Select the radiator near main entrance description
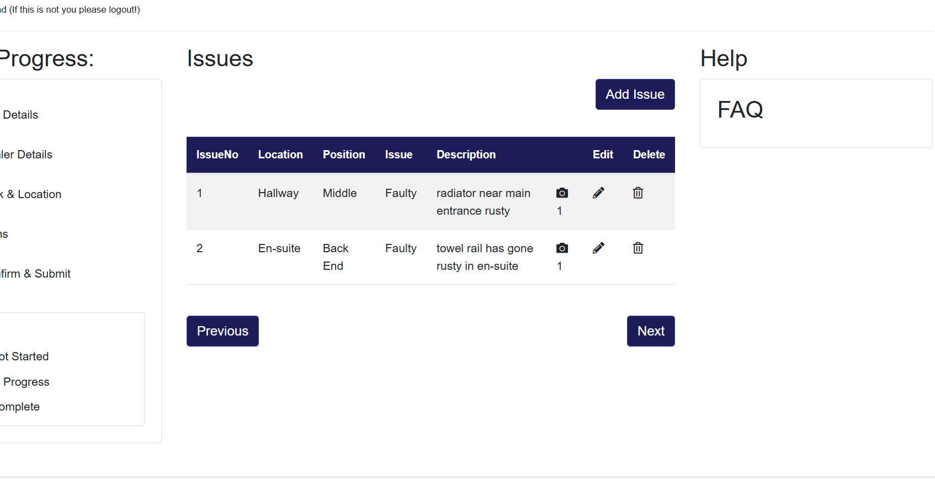Image resolution: width=935 pixels, height=479 pixels. coord(483,202)
